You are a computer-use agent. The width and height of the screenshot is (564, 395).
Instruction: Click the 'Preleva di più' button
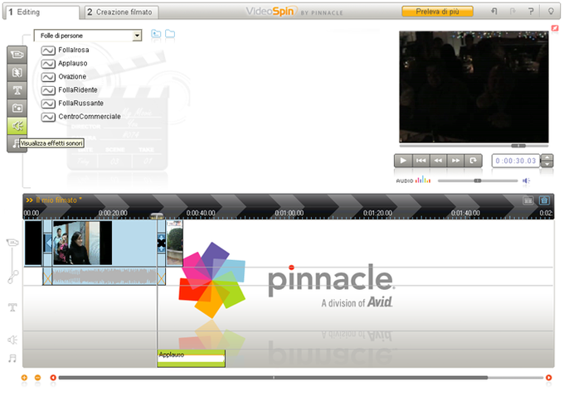pyautogui.click(x=437, y=12)
